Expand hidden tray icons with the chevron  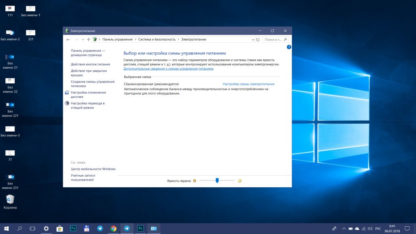click(344, 229)
